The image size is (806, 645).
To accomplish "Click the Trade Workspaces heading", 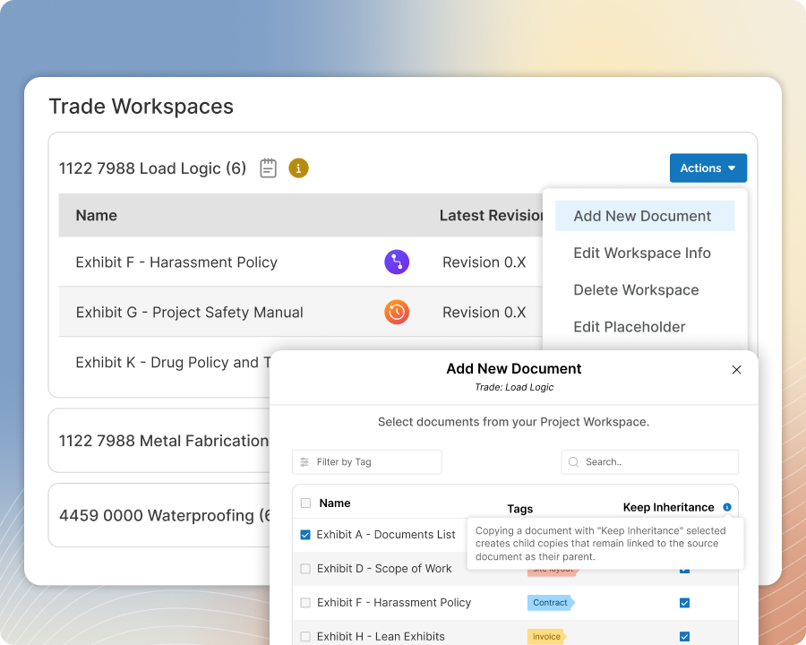I will click(x=141, y=107).
